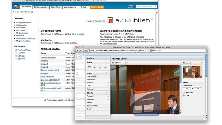Open the Dashboard tab

pyautogui.click(x=26, y=7)
